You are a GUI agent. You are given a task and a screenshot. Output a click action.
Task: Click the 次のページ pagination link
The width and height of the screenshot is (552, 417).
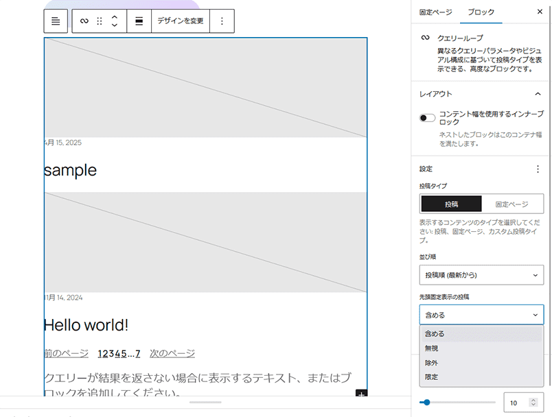coord(172,354)
